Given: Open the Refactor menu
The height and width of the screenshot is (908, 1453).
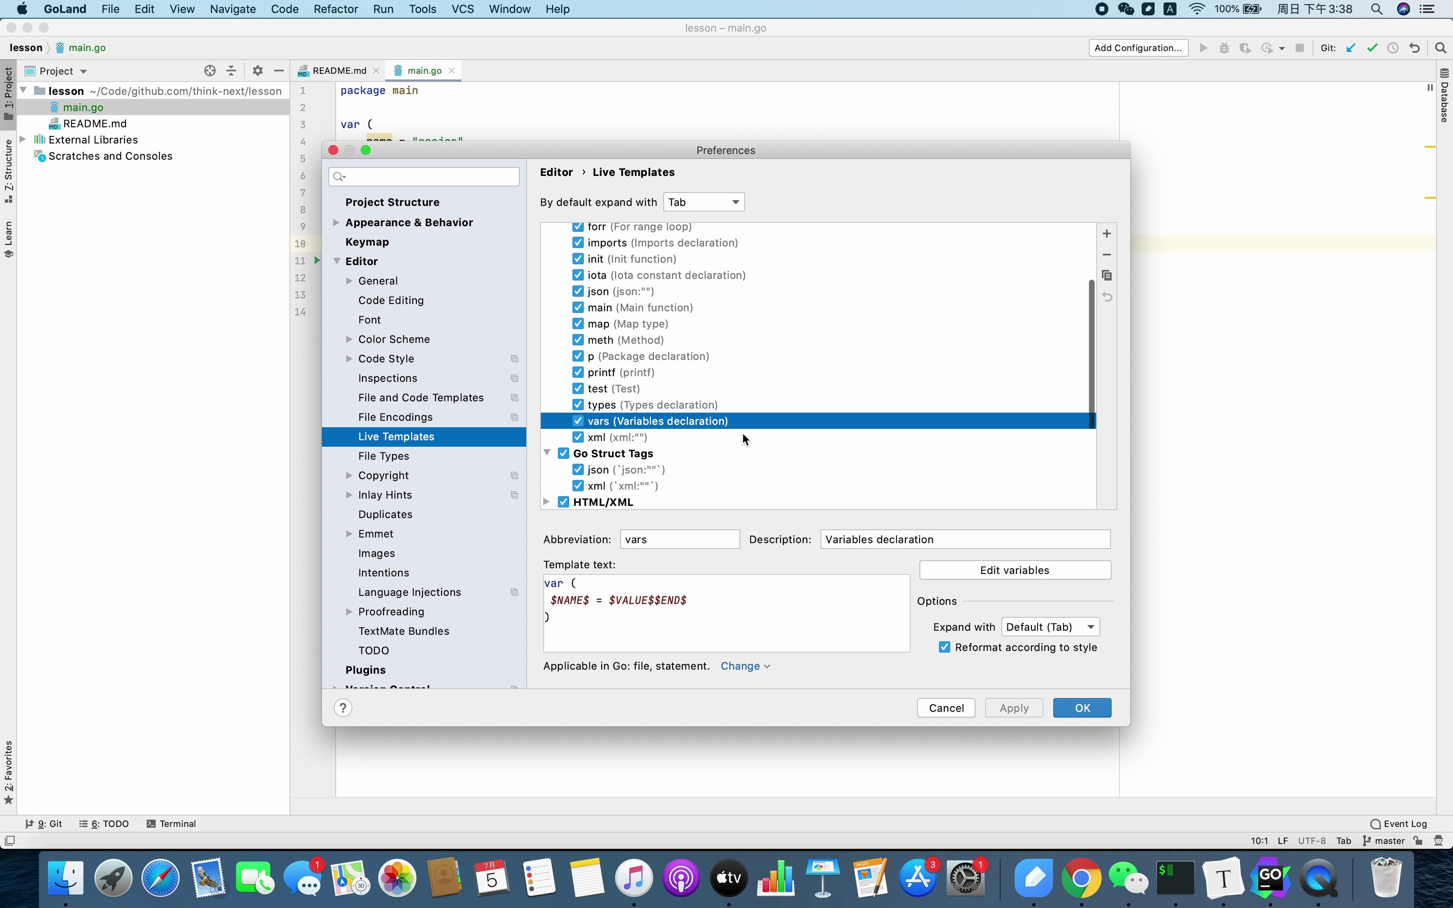Looking at the screenshot, I should (335, 9).
